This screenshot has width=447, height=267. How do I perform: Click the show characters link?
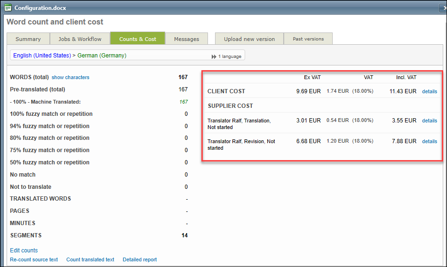pos(70,77)
